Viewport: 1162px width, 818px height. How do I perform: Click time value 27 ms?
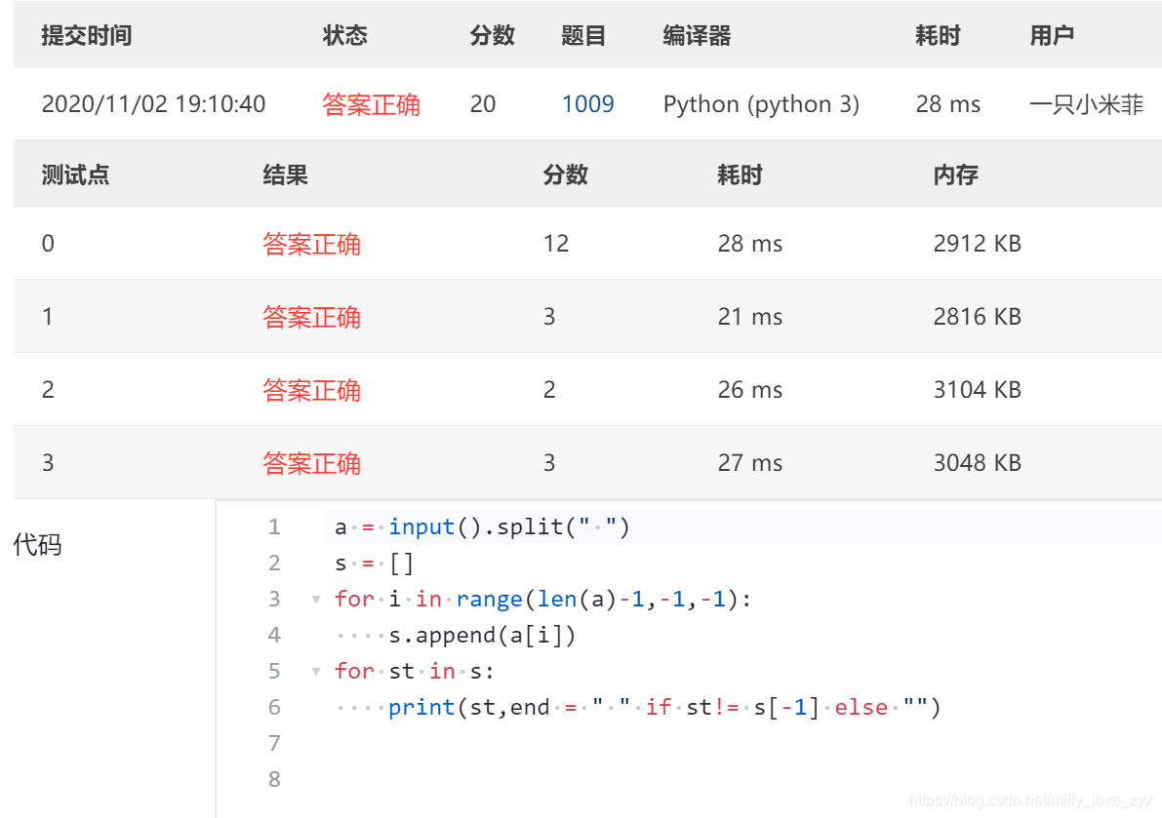[x=750, y=463]
